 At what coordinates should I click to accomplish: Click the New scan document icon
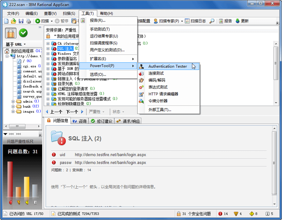point(6,21)
